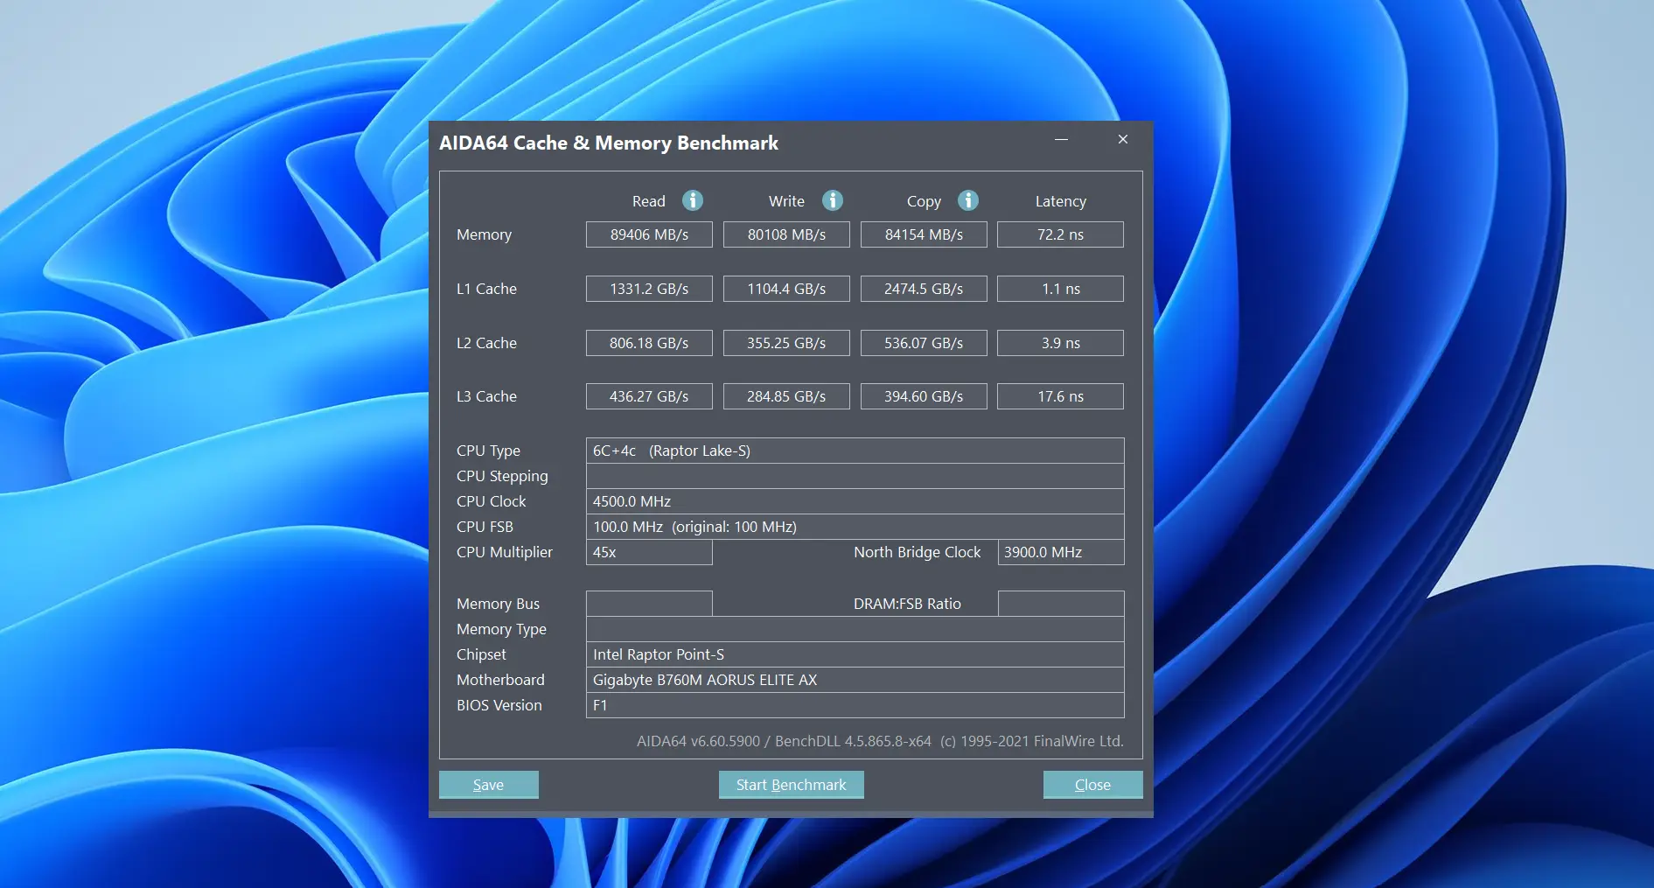Click the AIDA64 v6.60.5900 version footer text
The width and height of the screenshot is (1654, 888).
pos(880,741)
